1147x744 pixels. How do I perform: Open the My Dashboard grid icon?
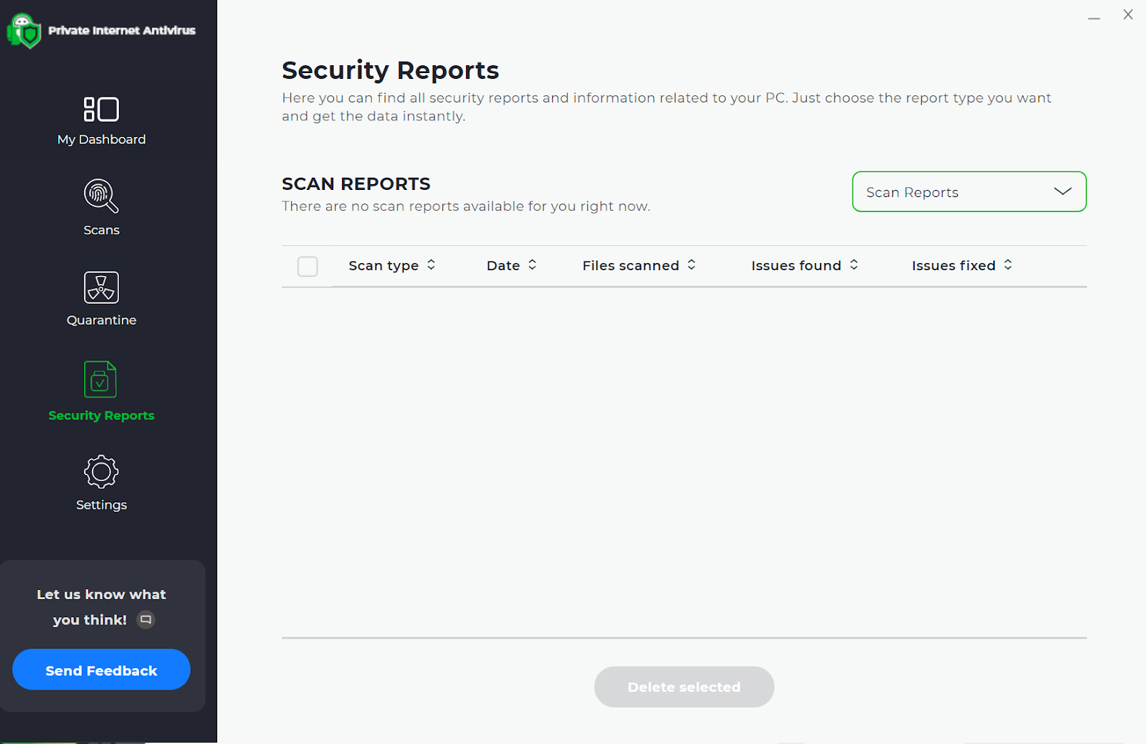(x=101, y=110)
